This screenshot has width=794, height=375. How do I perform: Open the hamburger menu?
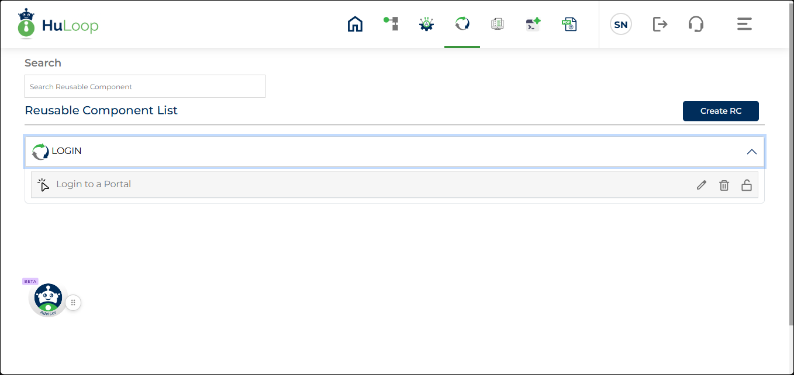pyautogui.click(x=744, y=24)
